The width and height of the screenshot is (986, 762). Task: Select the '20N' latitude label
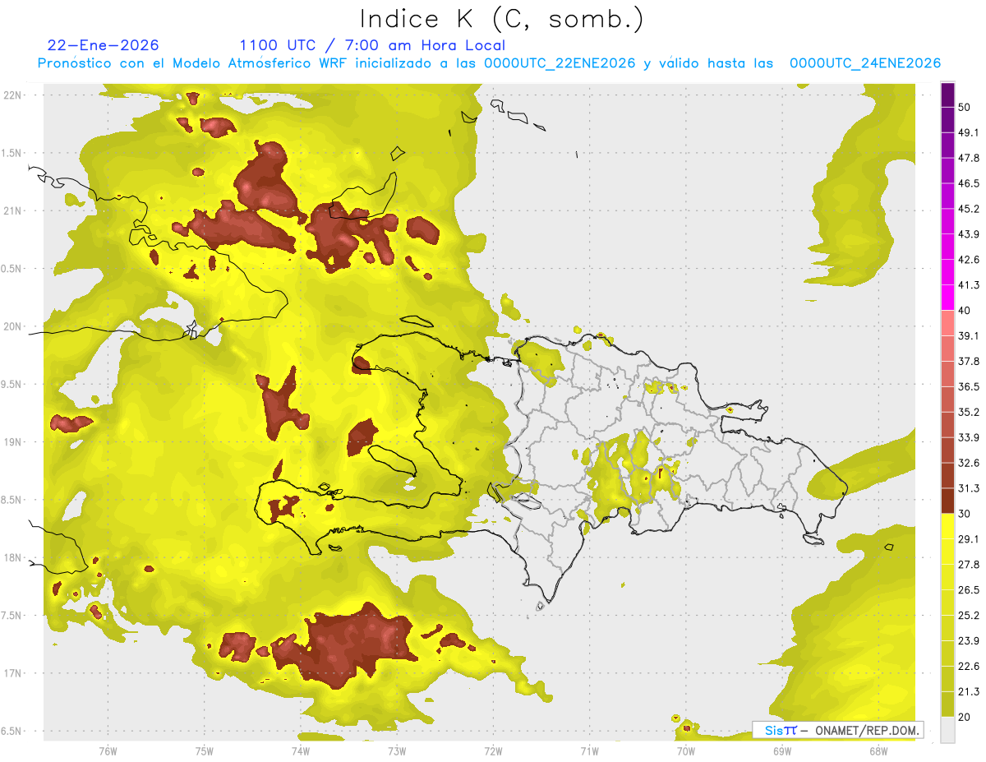(x=13, y=326)
